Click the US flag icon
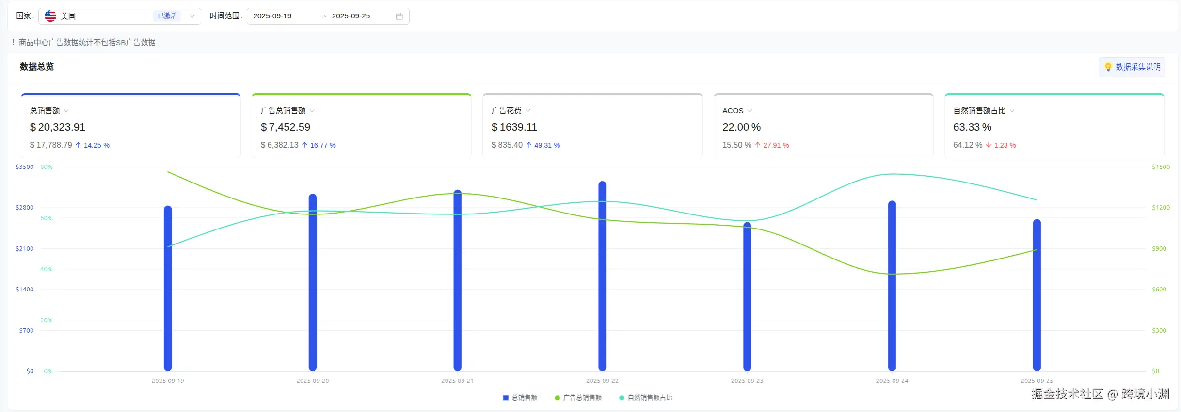 click(x=50, y=16)
